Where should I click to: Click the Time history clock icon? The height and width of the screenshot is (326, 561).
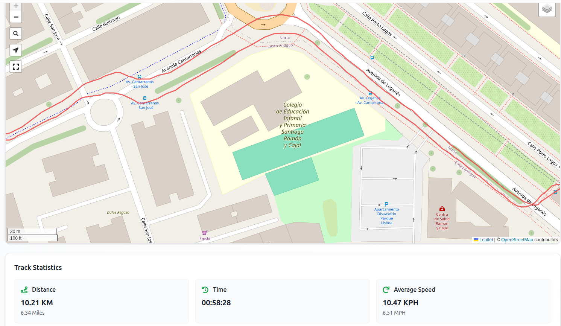205,290
